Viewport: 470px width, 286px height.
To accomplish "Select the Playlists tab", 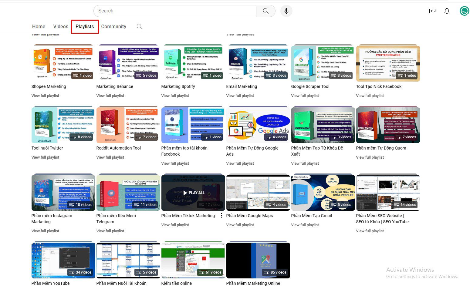I will [x=85, y=27].
